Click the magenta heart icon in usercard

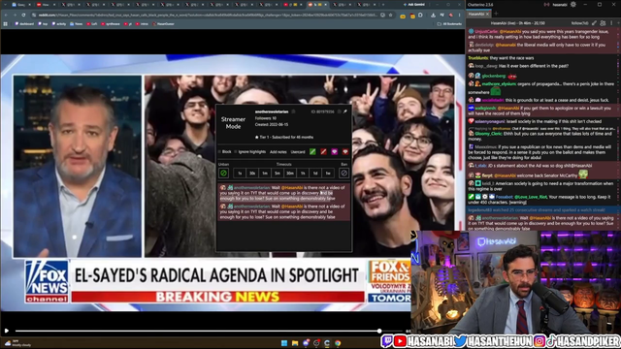[334, 151]
